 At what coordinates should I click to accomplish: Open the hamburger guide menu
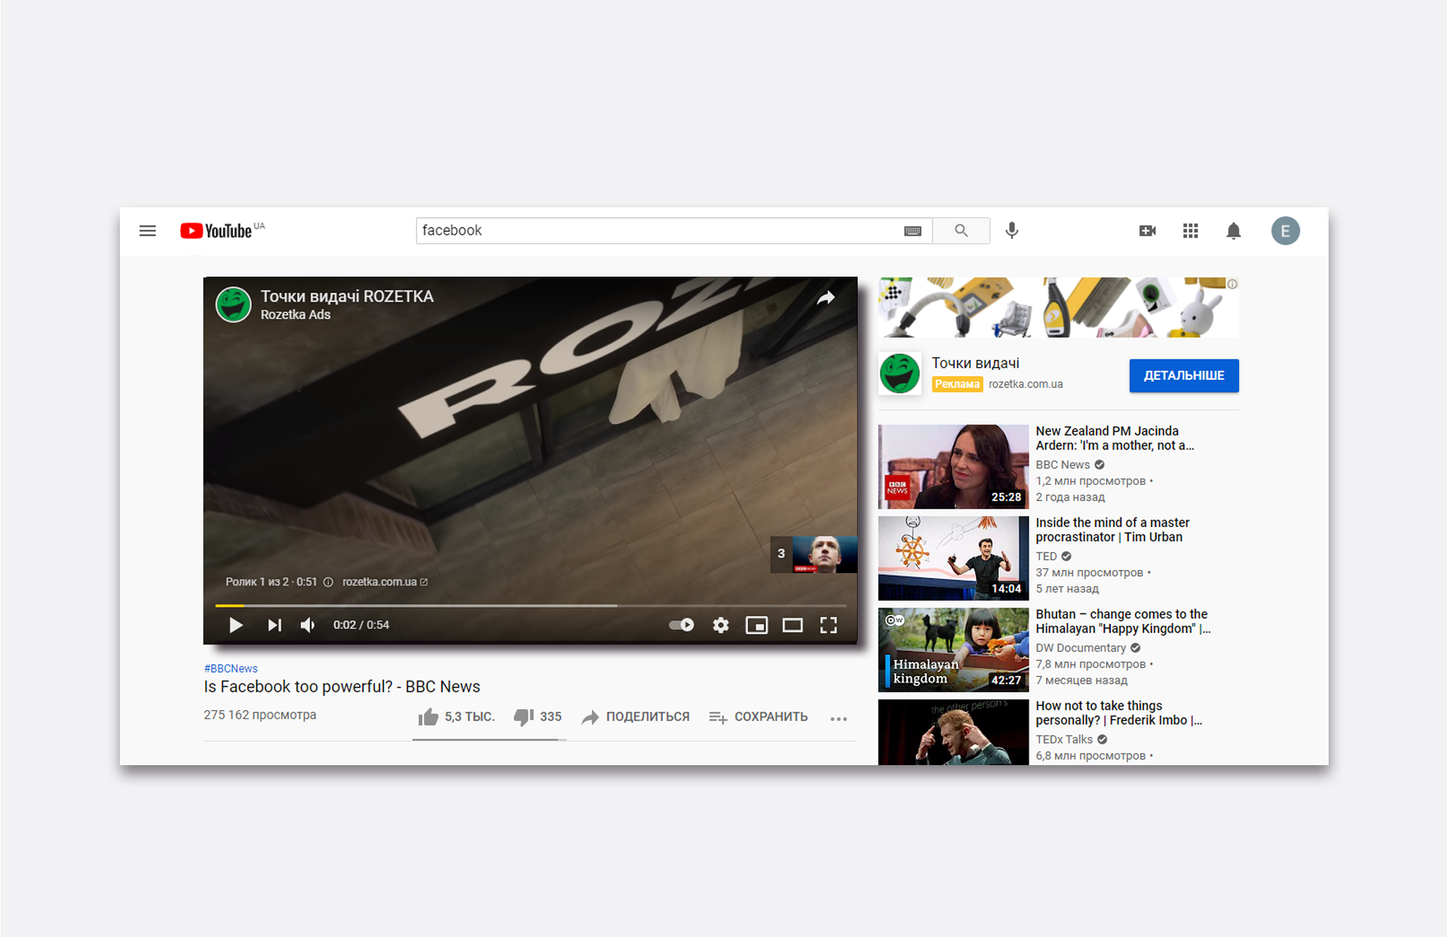point(148,231)
